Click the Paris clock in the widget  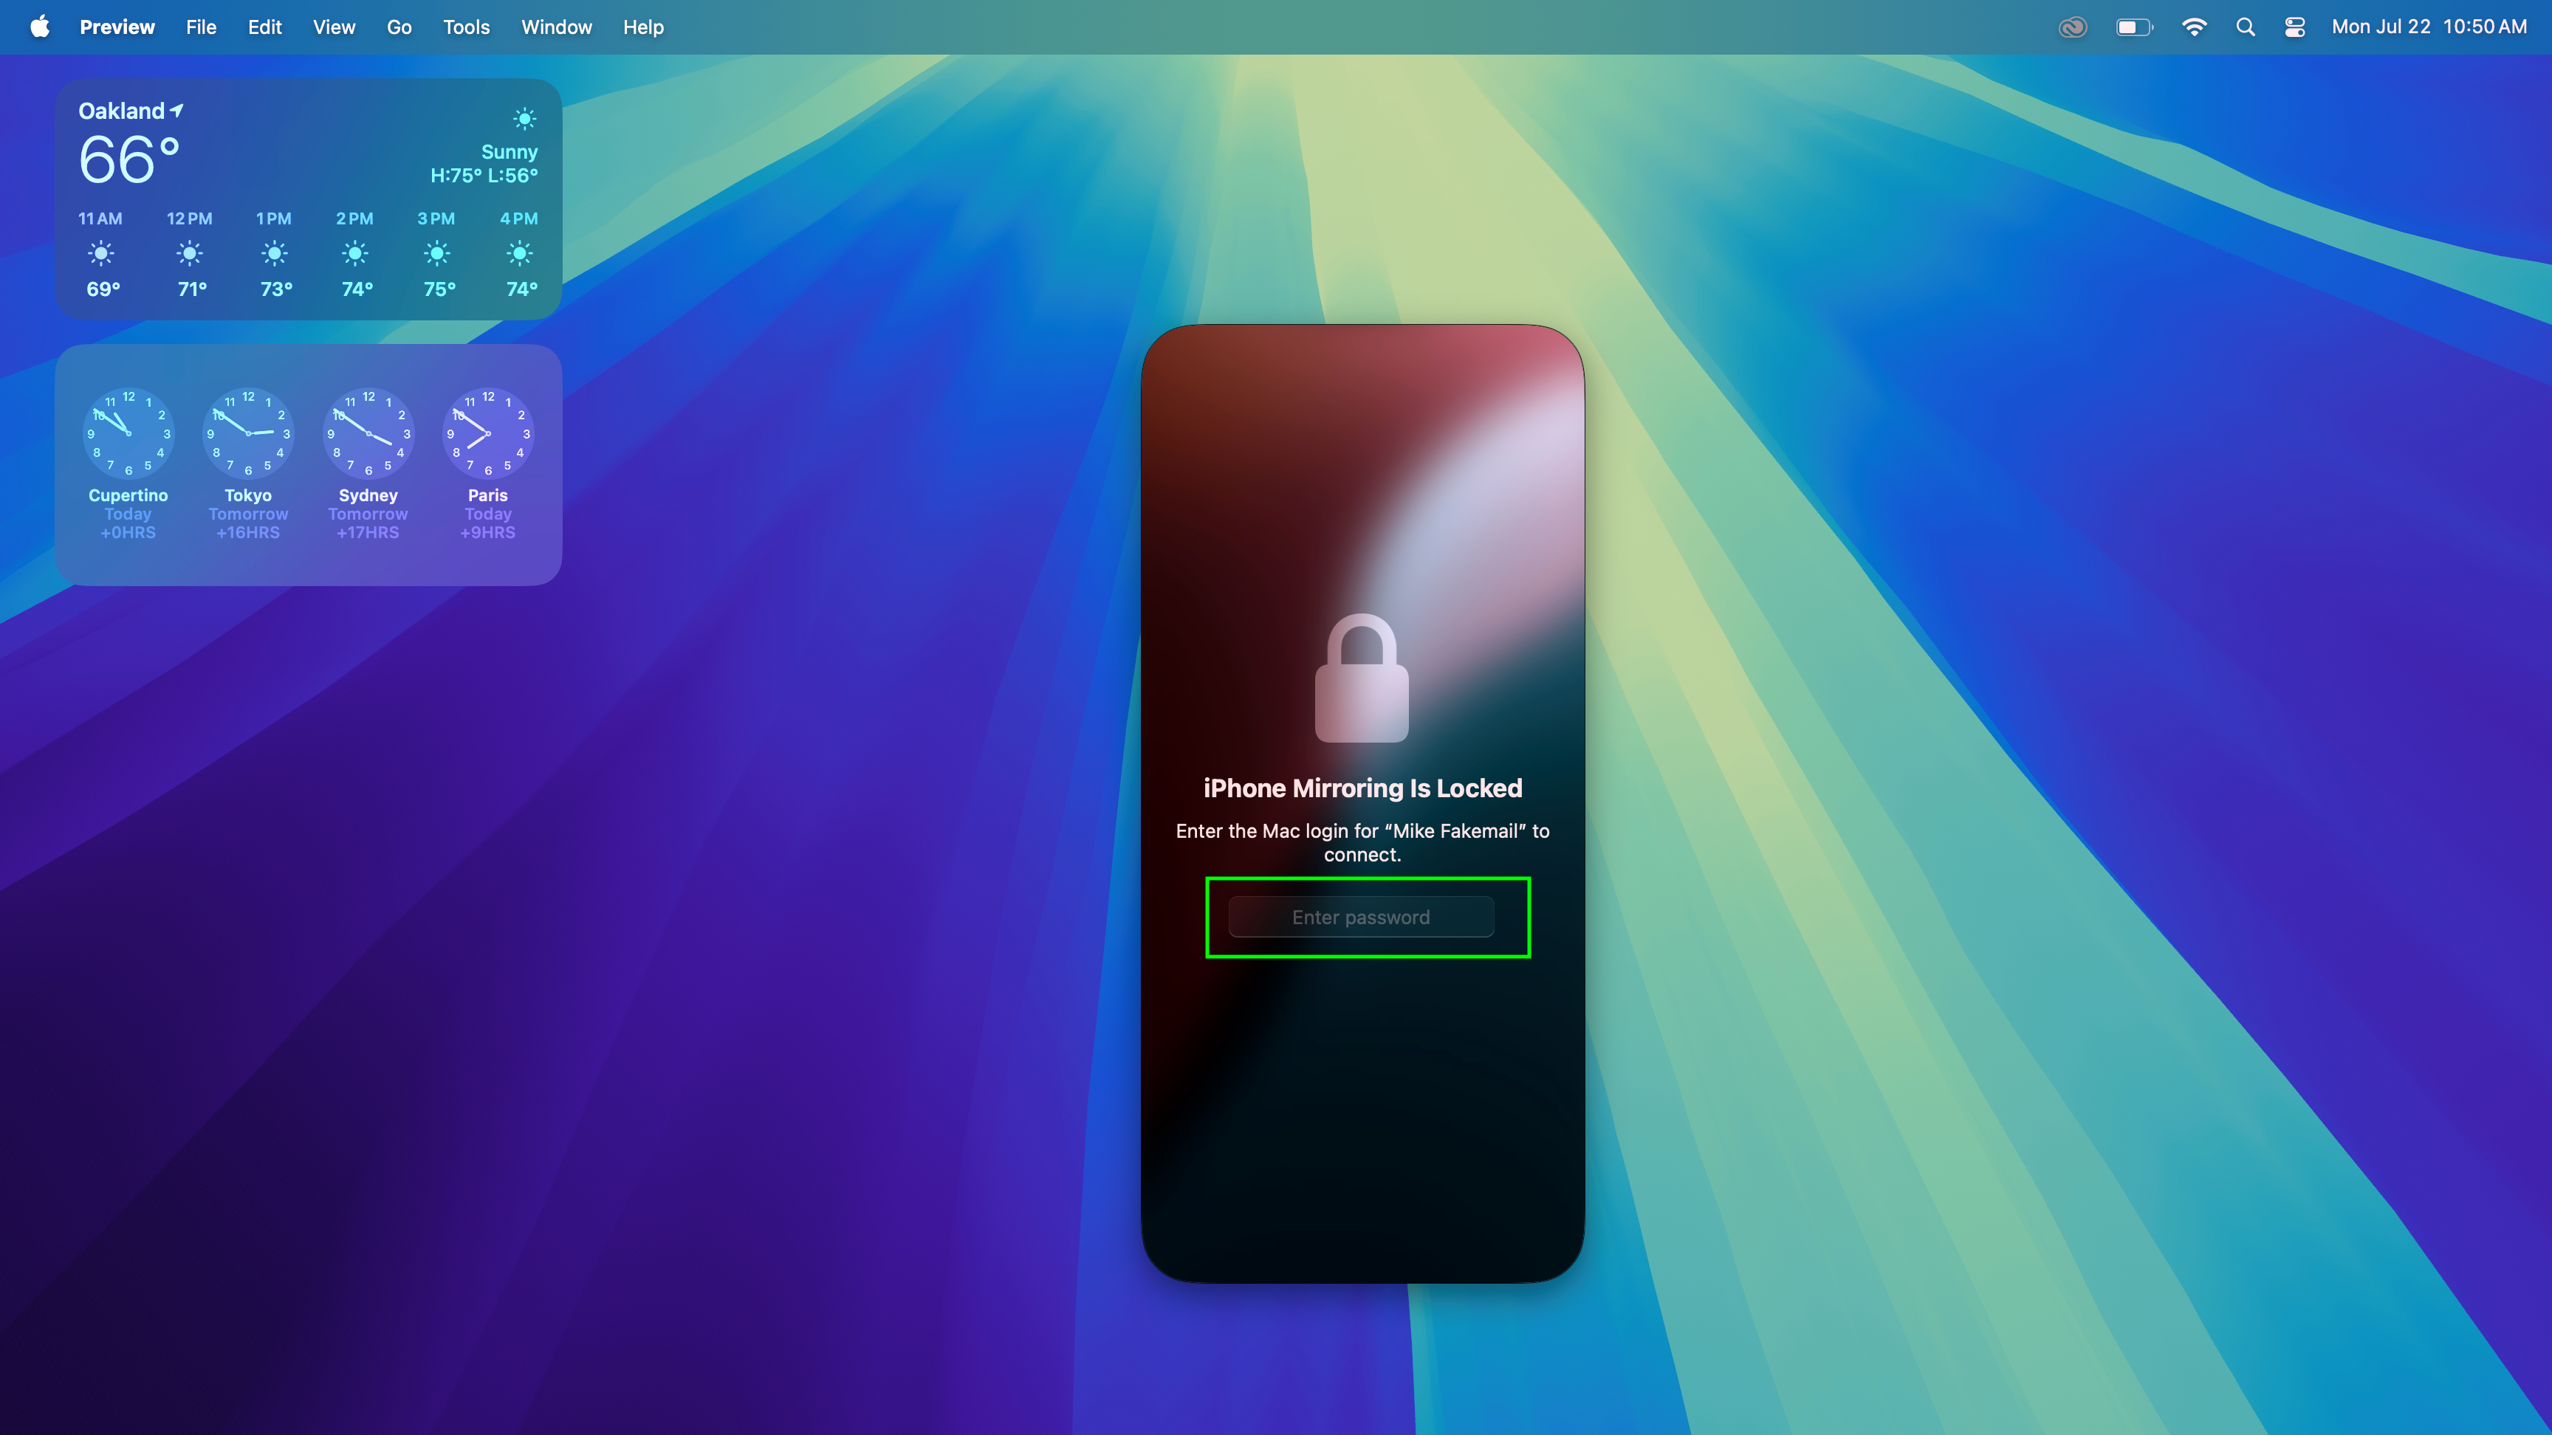pyautogui.click(x=487, y=434)
